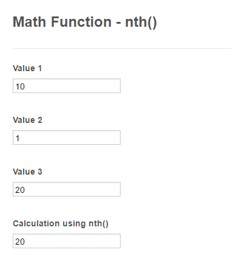This screenshot has height=272, width=231.
Task: Click the number 20 inside Value 3
Action: pyautogui.click(x=20, y=190)
